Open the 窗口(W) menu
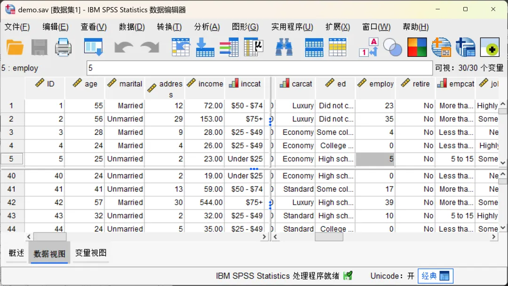Image resolution: width=508 pixels, height=286 pixels. (x=376, y=27)
